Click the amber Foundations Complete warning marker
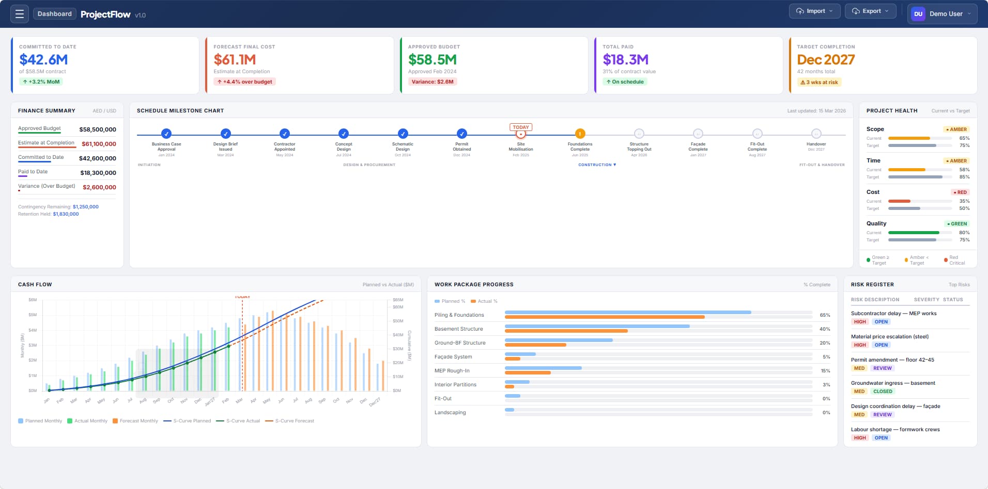The height and width of the screenshot is (489, 988). coord(580,134)
